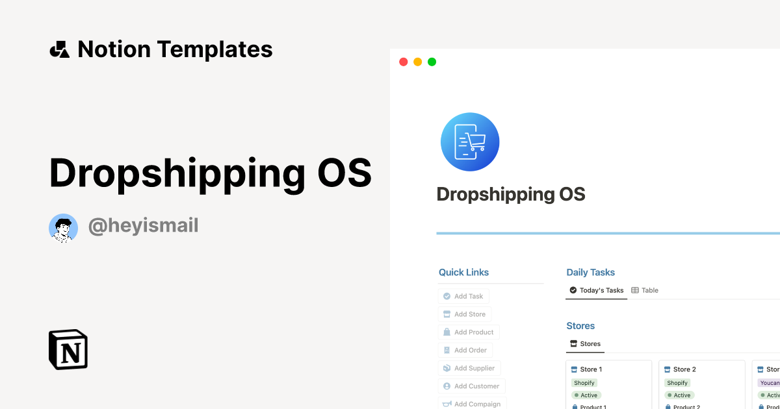Image resolution: width=780 pixels, height=409 pixels.
Task: Toggle the Active status on Store 1
Action: pyautogui.click(x=586, y=395)
